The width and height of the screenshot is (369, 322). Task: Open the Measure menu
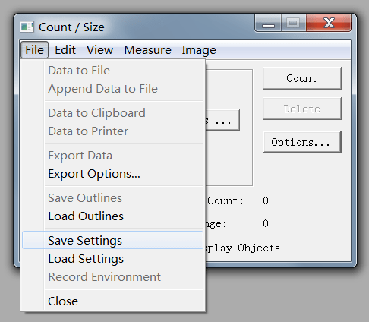147,50
